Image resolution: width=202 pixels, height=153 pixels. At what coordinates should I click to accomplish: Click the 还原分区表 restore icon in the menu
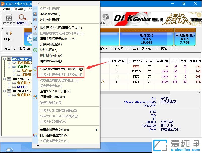coord(35,20)
